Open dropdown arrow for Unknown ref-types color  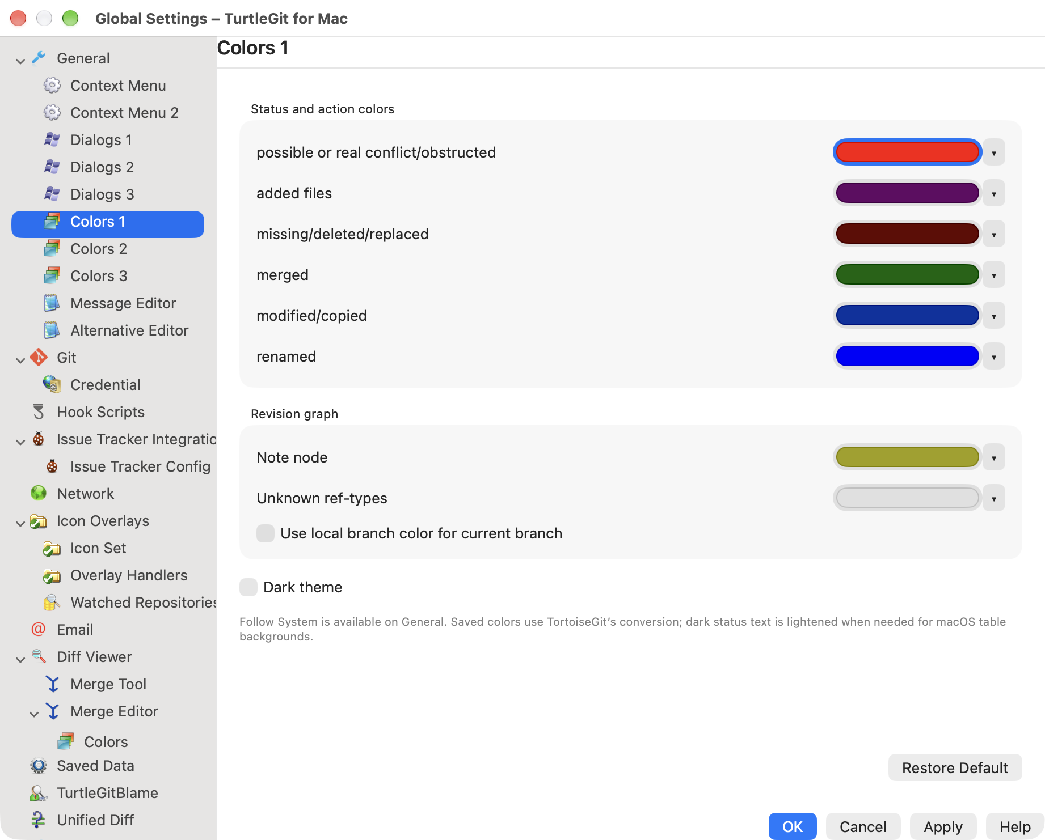[994, 498]
